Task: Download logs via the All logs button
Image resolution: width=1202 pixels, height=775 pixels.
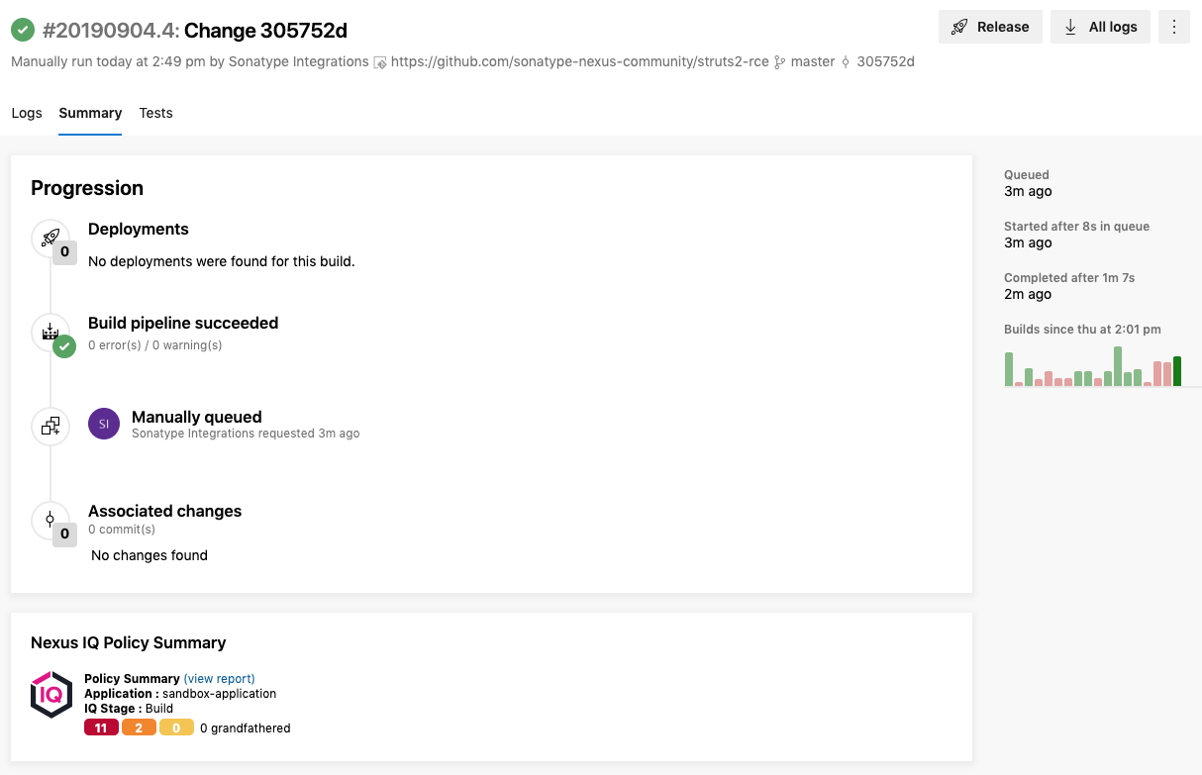Action: [1100, 27]
